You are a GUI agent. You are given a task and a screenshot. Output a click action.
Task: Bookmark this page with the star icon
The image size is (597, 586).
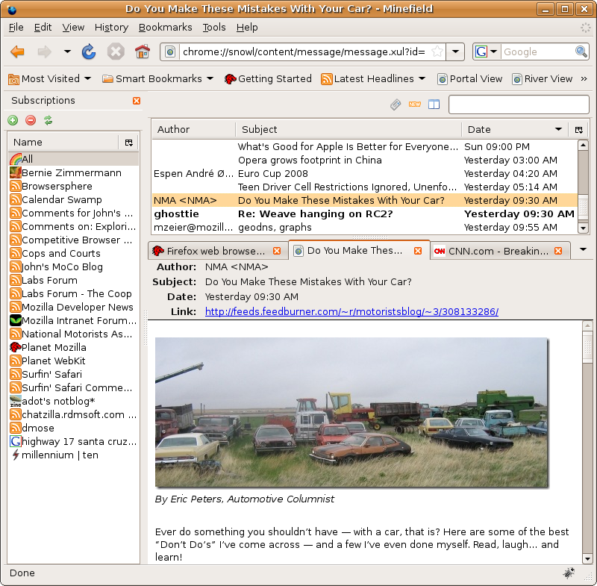point(437,52)
